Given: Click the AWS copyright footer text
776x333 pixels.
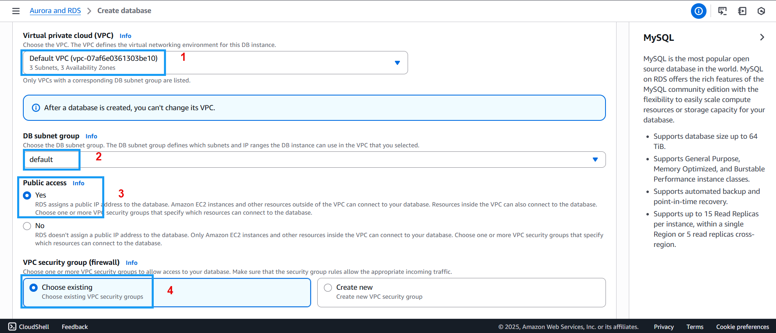Looking at the screenshot, I should (568, 327).
